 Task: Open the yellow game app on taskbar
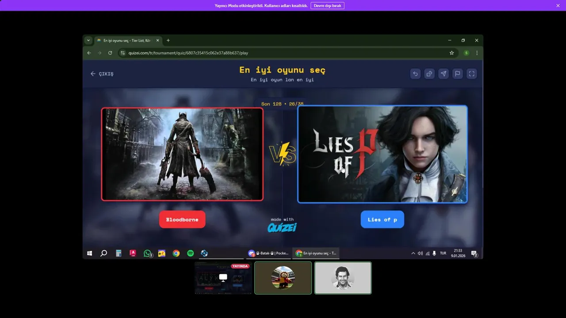pos(162,254)
